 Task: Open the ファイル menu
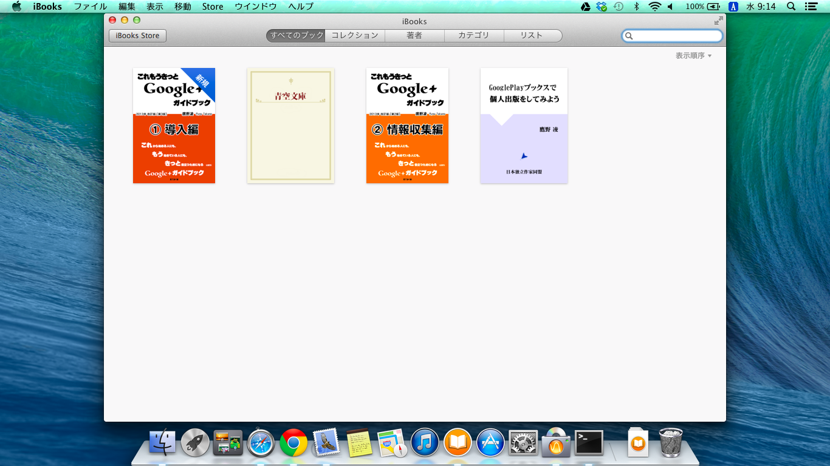point(91,7)
